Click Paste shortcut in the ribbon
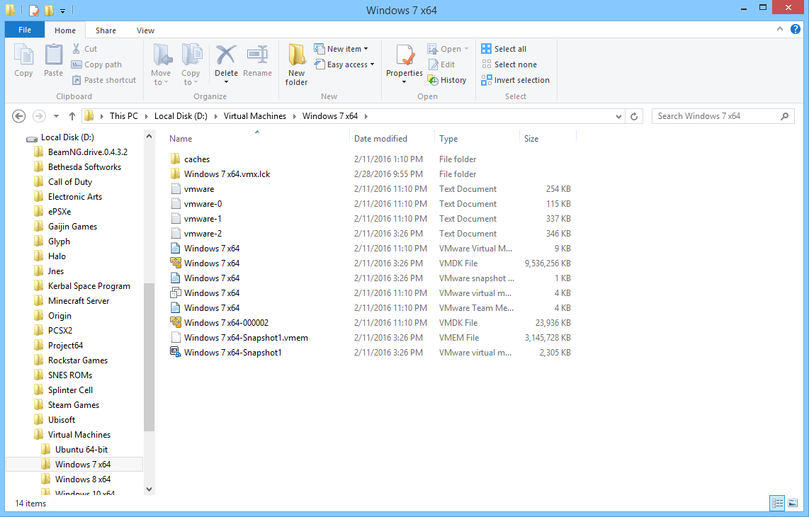809x517 pixels. point(103,80)
